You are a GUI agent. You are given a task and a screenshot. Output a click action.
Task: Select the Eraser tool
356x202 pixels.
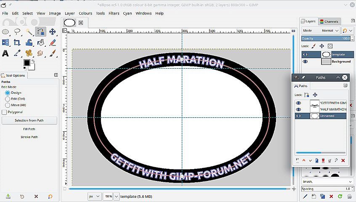click(53, 43)
